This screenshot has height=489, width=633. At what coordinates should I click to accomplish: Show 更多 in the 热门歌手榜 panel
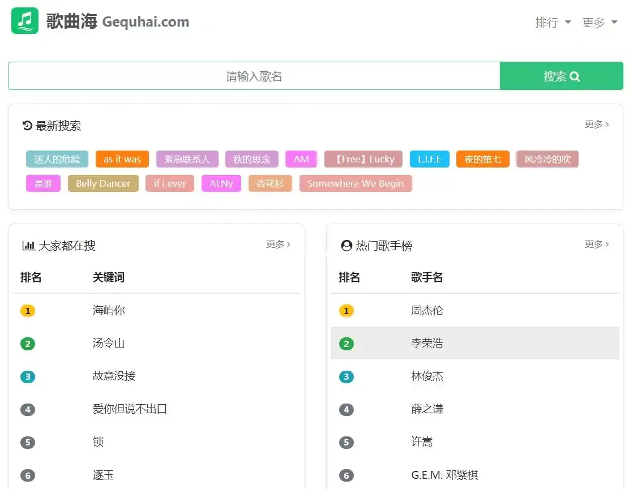[596, 244]
